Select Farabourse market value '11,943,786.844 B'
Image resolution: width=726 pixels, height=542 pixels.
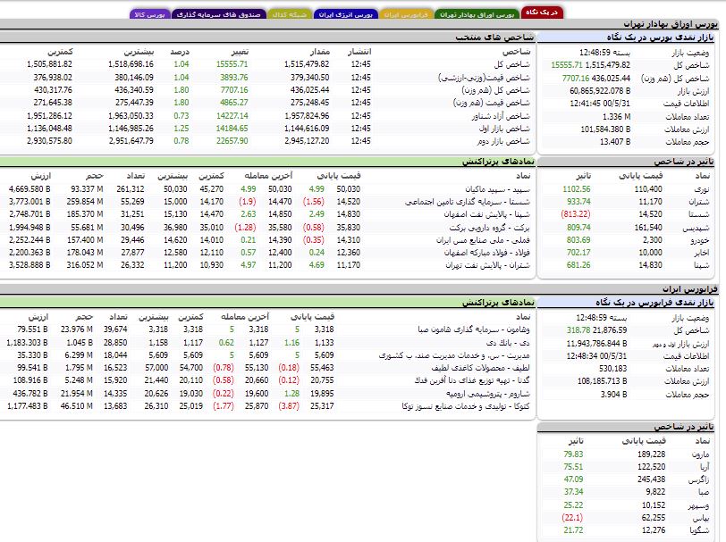click(597, 344)
